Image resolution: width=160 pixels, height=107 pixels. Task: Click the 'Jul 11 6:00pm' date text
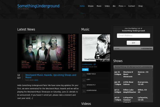pyautogui.click(x=118, y=91)
